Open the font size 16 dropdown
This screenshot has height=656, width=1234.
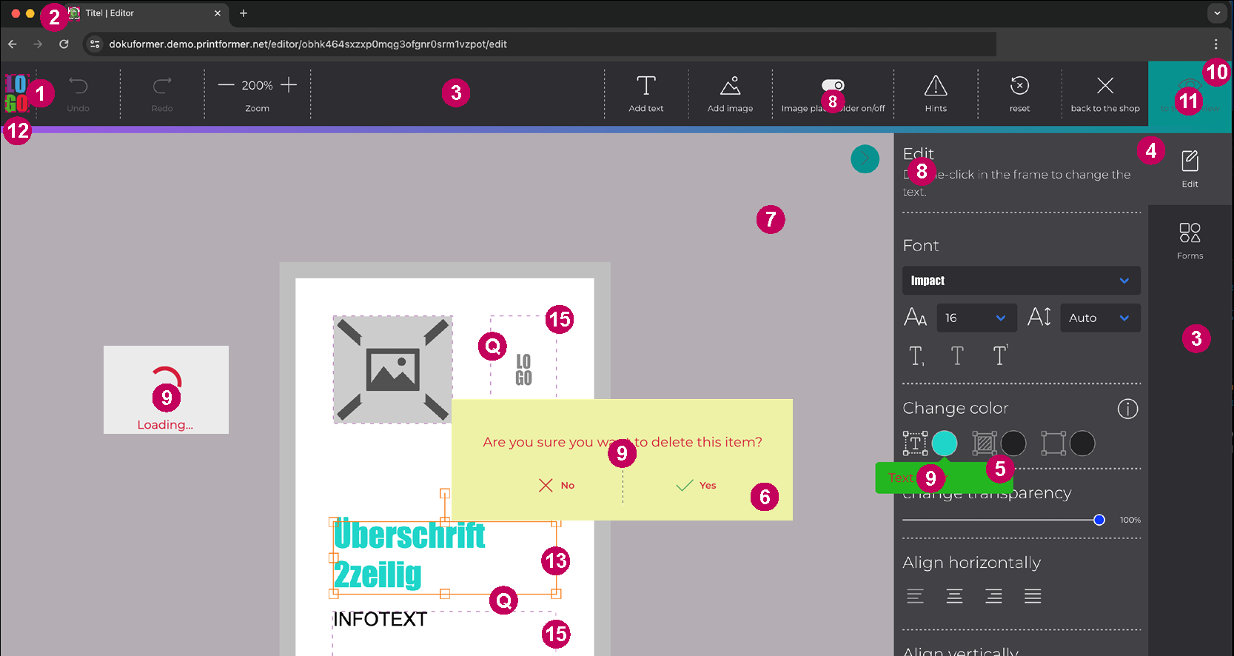[x=976, y=318]
